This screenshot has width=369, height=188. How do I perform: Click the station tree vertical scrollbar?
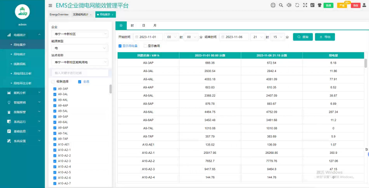[110, 89]
